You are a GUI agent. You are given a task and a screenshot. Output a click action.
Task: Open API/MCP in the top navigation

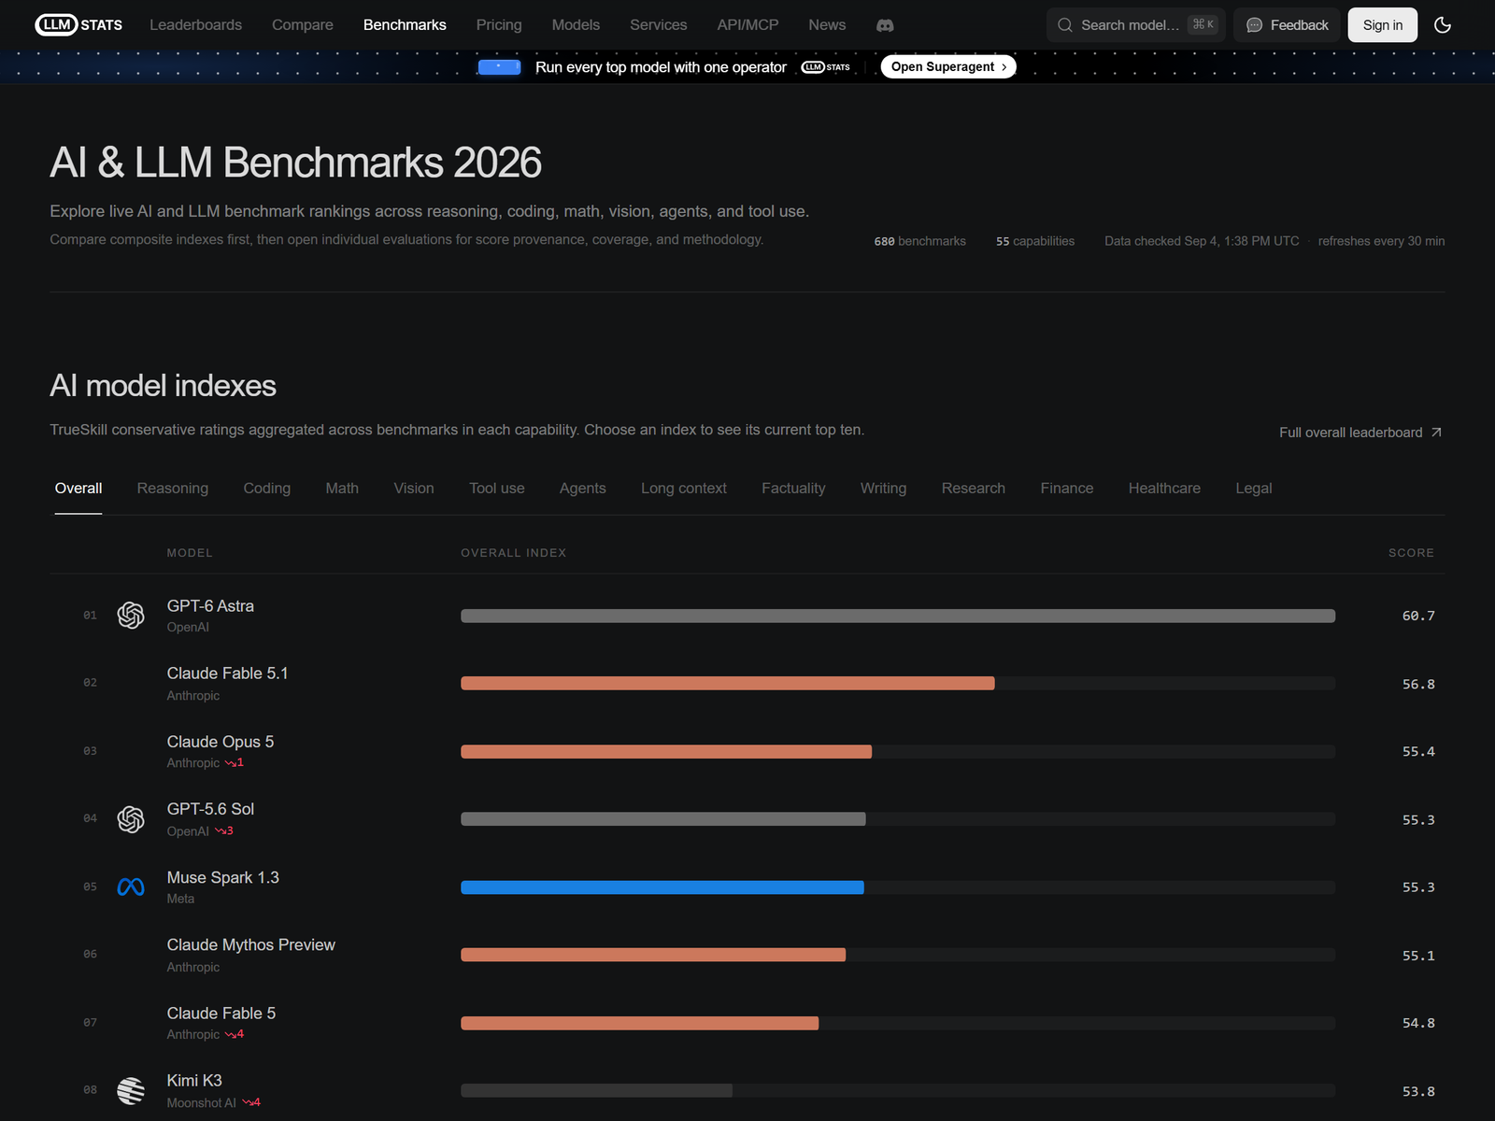tap(747, 25)
